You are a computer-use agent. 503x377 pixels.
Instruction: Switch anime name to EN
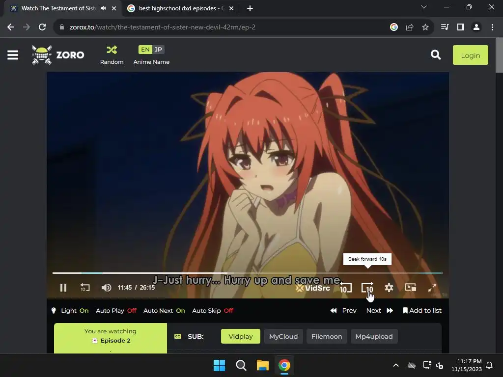point(145,50)
